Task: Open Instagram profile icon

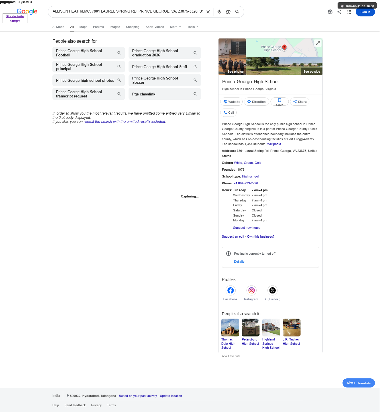Action: (252, 290)
